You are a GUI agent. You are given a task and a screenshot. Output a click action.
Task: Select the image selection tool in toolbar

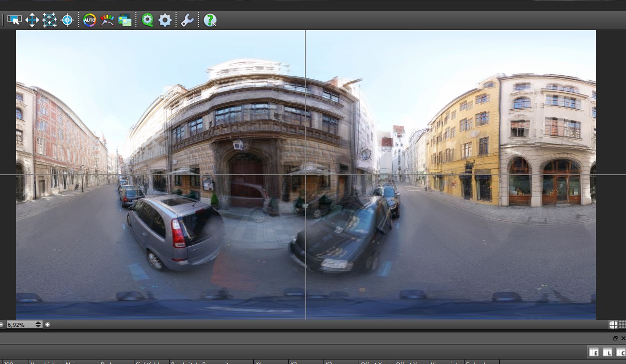tap(15, 20)
